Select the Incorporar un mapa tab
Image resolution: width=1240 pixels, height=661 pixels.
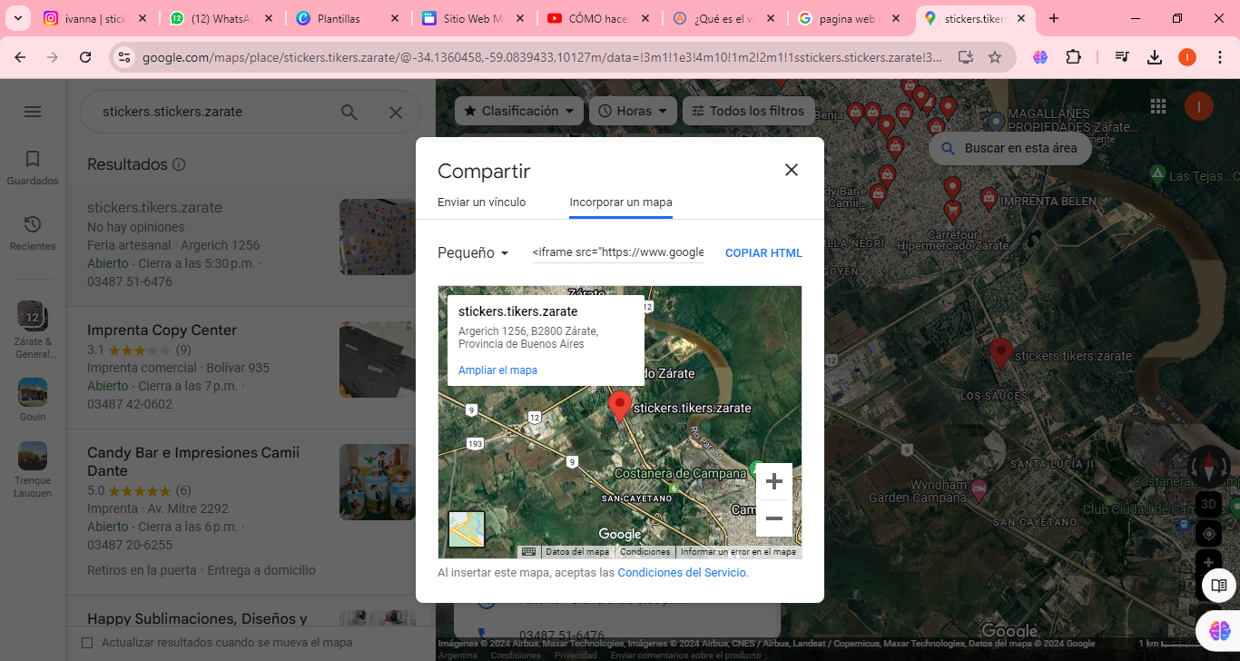pos(621,202)
